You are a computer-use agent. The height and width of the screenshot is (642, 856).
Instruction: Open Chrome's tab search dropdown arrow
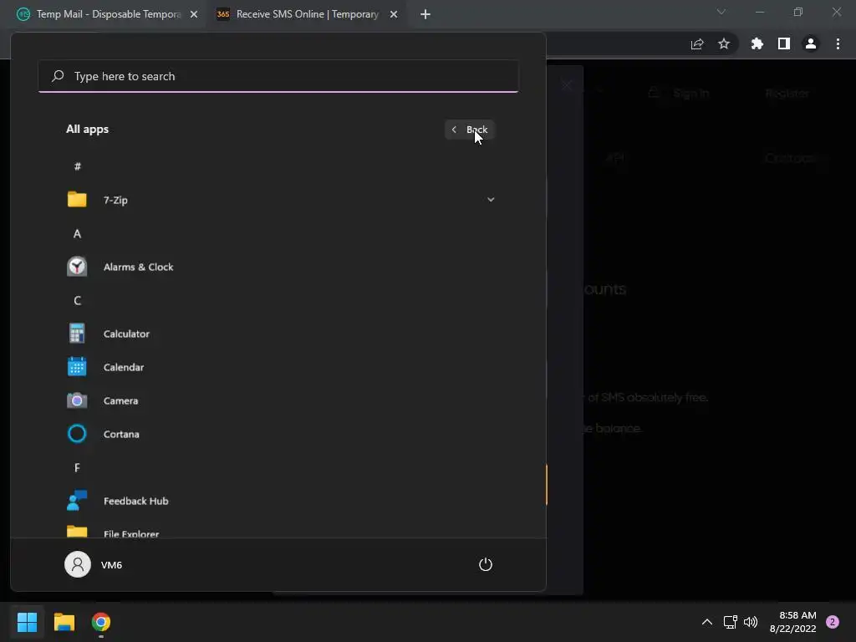721,12
